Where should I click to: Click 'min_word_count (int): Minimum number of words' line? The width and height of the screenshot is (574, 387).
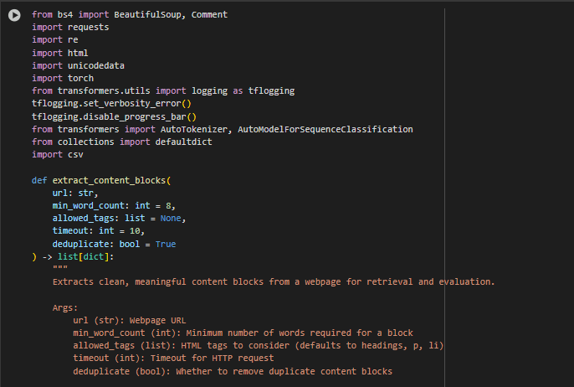coord(243,333)
